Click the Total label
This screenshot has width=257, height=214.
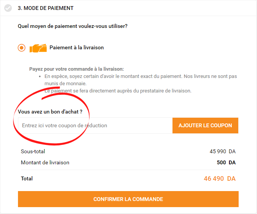[x=27, y=178]
